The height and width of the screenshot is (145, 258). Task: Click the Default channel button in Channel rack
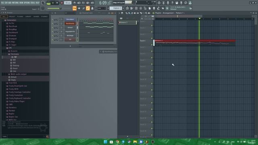pos(70,27)
